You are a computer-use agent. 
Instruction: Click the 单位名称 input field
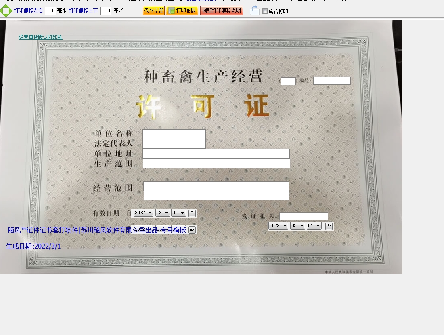[x=174, y=134]
